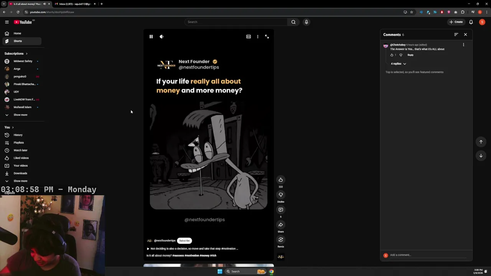Click the YouTube search box
The image size is (491, 276).
236,22
